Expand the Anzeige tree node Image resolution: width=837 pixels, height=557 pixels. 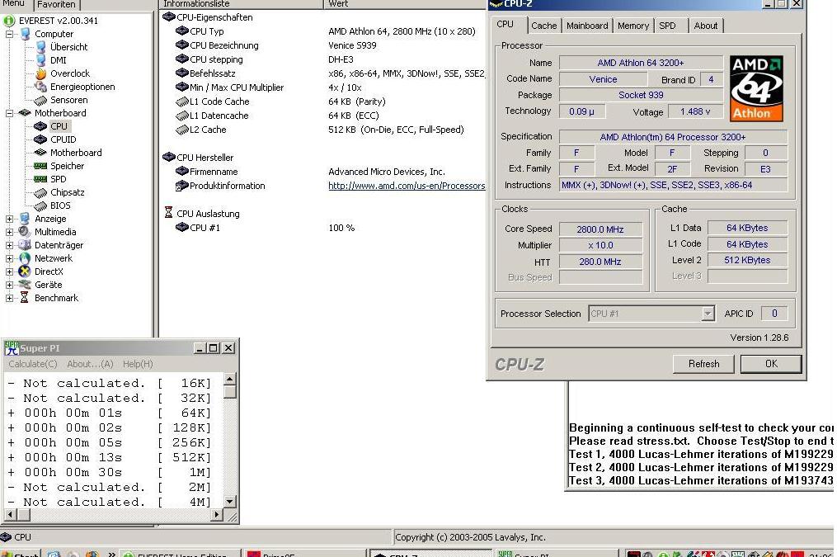point(9,219)
